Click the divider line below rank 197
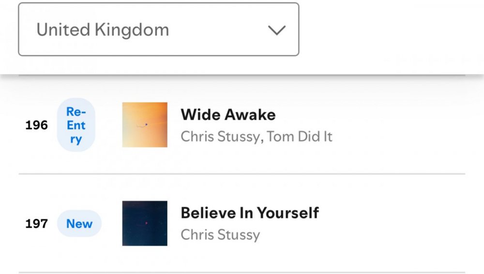This screenshot has height=274, width=484. (x=242, y=272)
